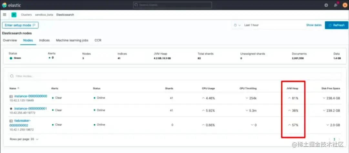Select page 1 in pagination

click(x=334, y=139)
